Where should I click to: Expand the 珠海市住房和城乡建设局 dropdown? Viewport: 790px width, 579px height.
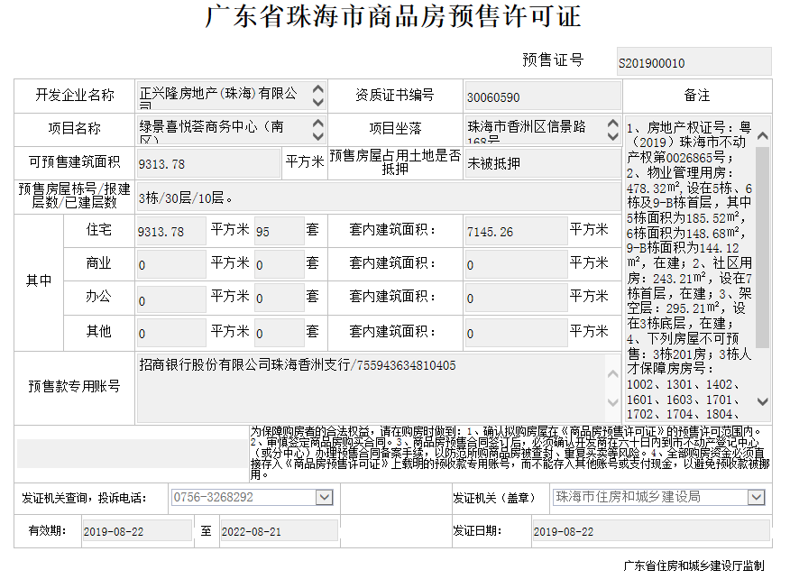pos(755,497)
